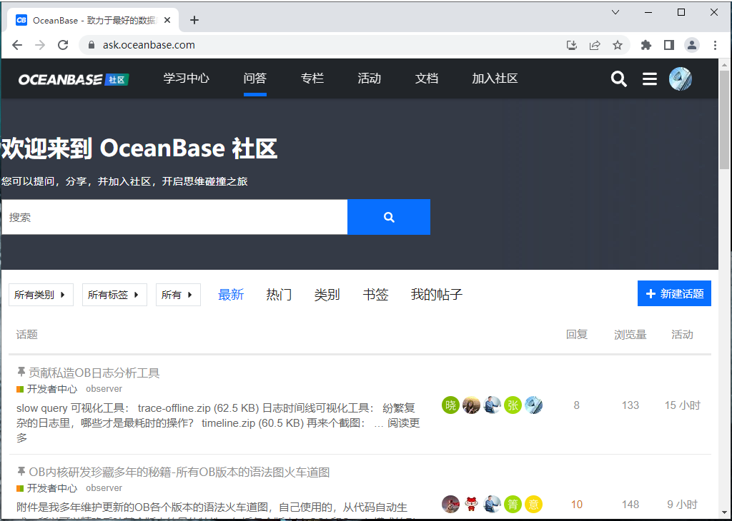Click observer tag under first topic

coord(104,389)
